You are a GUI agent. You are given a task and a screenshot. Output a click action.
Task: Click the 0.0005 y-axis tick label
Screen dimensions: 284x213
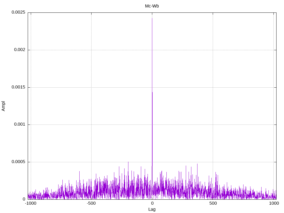click(x=18, y=162)
